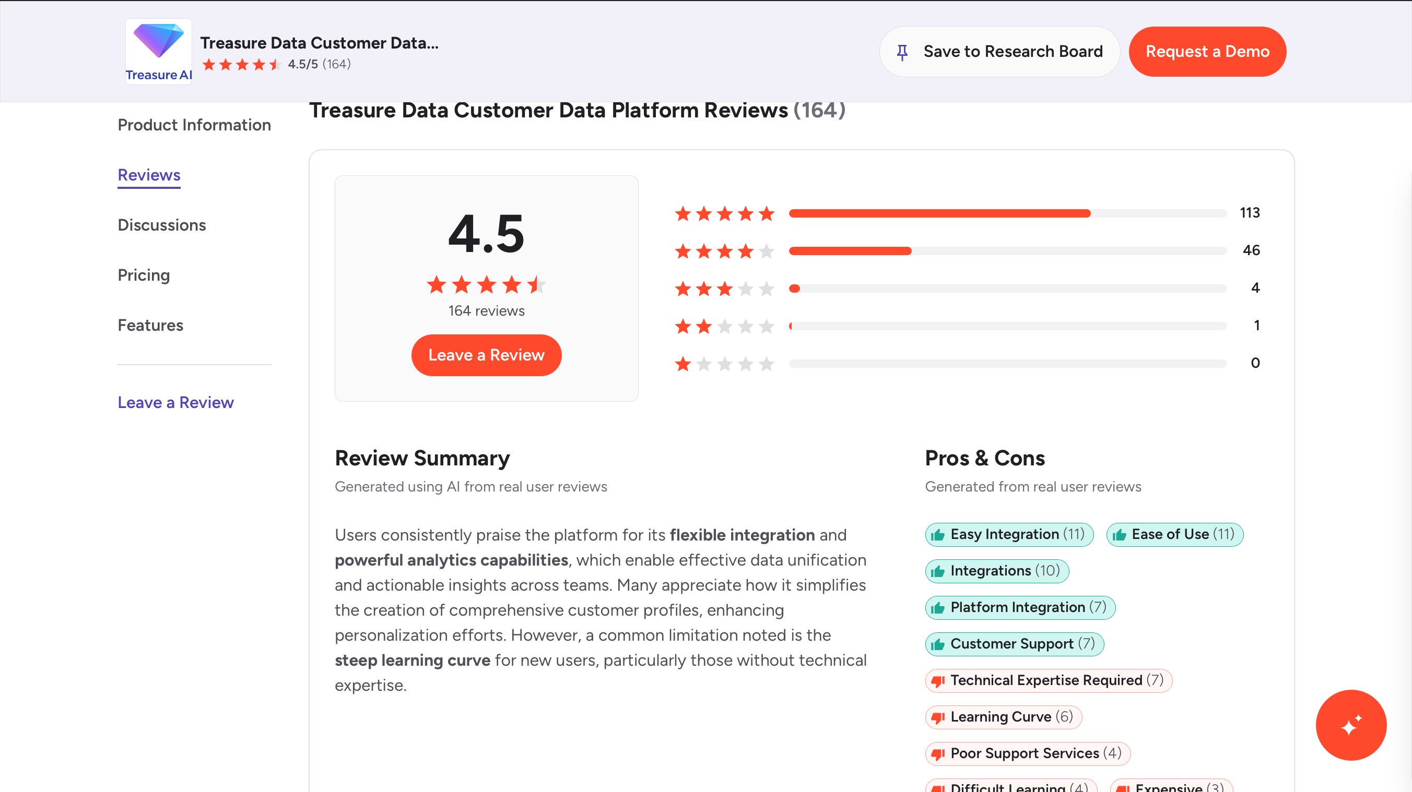Viewport: 1412px width, 792px height.
Task: Select the Platform Integration pros tag
Action: click(x=1019, y=607)
